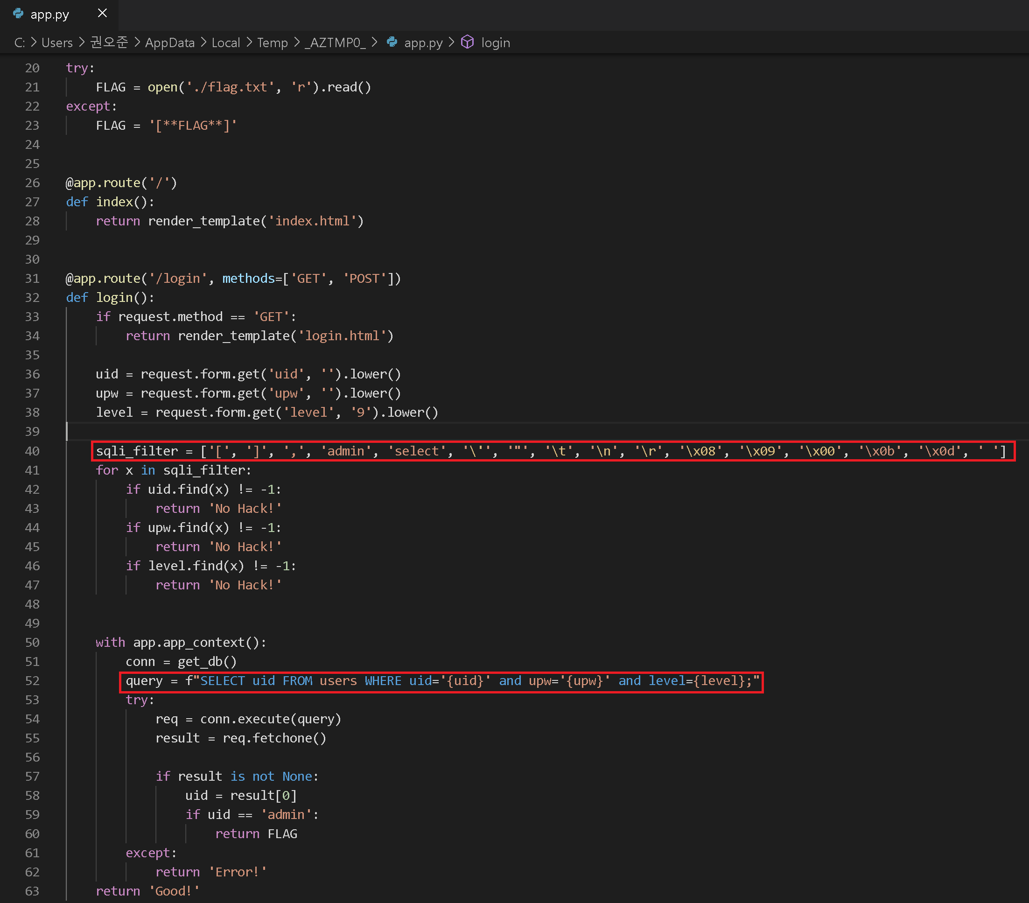Click the C: drive breadcrumb
The image size is (1029, 903).
[x=19, y=43]
